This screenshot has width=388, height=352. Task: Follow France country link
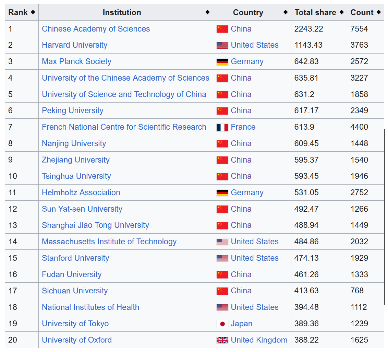point(243,127)
